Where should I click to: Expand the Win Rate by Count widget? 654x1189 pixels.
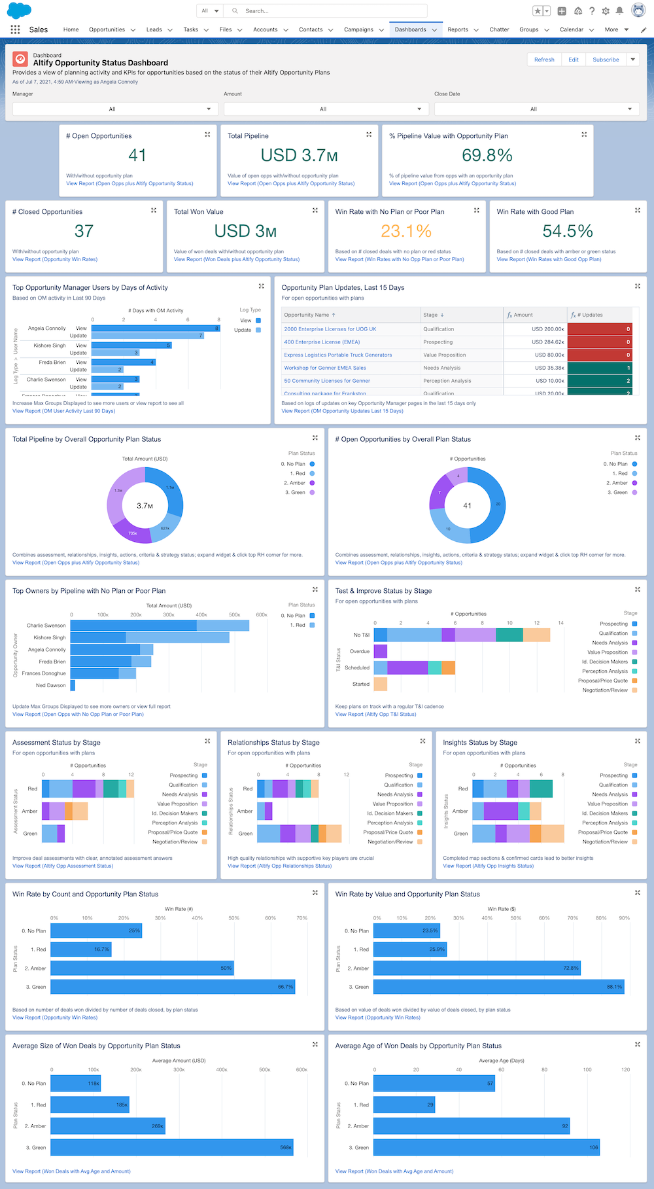tap(315, 893)
